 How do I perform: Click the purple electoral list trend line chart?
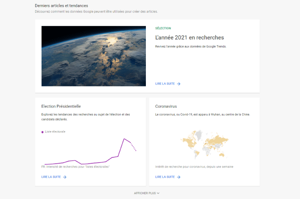90,151
